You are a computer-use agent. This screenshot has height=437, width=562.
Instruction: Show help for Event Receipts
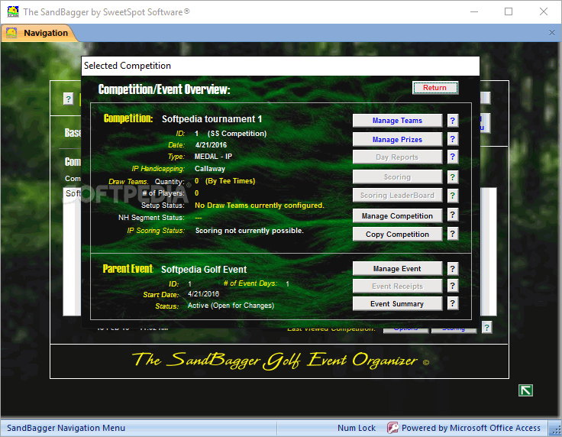click(x=453, y=286)
